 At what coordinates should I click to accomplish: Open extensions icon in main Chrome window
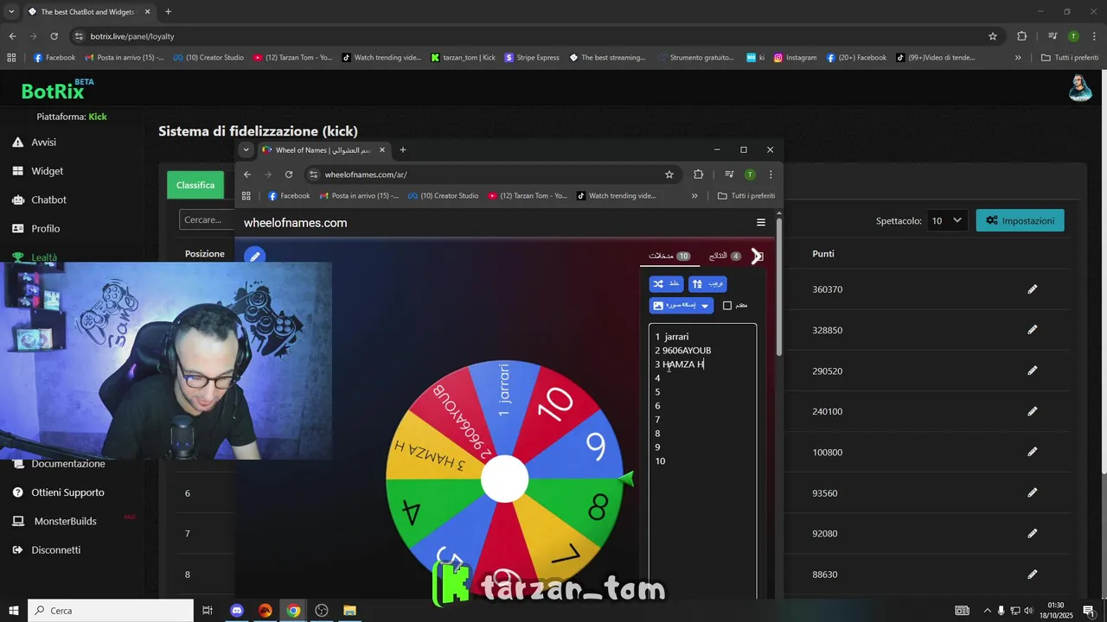pos(1021,36)
